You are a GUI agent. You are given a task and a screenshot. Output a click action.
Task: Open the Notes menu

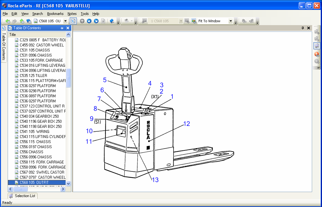point(72,14)
